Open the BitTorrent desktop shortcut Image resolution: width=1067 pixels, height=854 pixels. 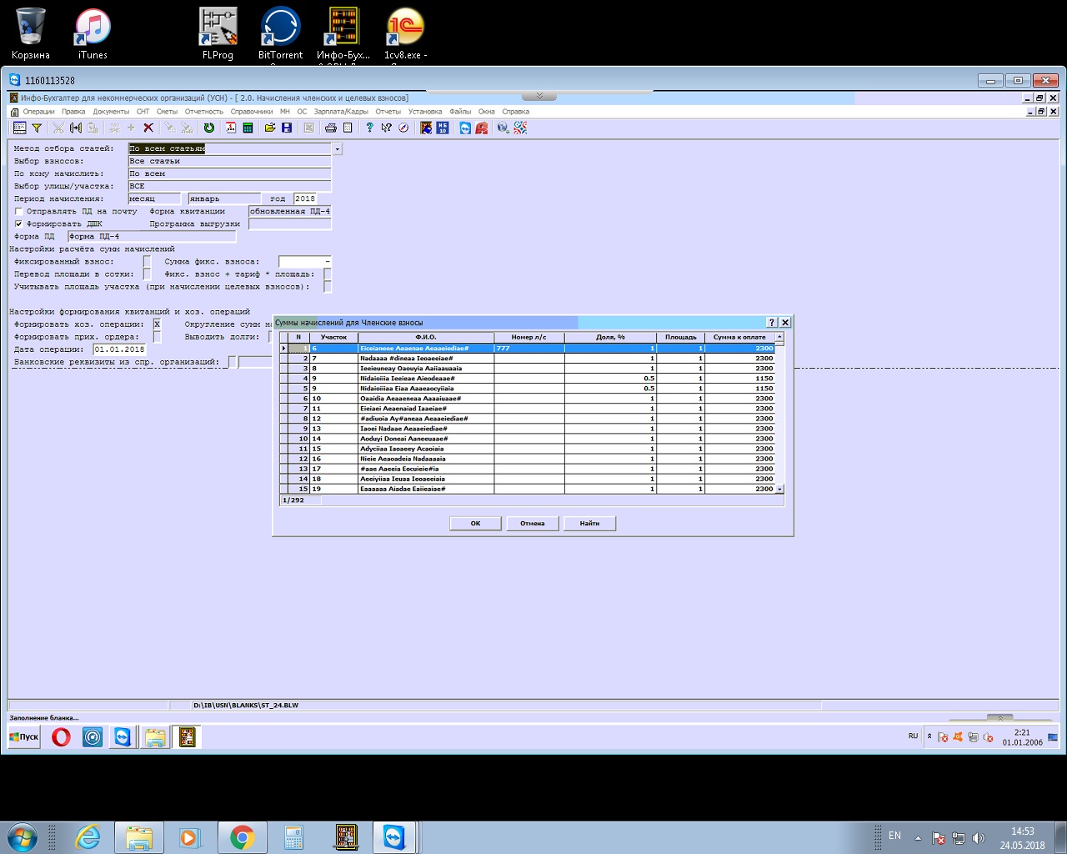(x=280, y=33)
